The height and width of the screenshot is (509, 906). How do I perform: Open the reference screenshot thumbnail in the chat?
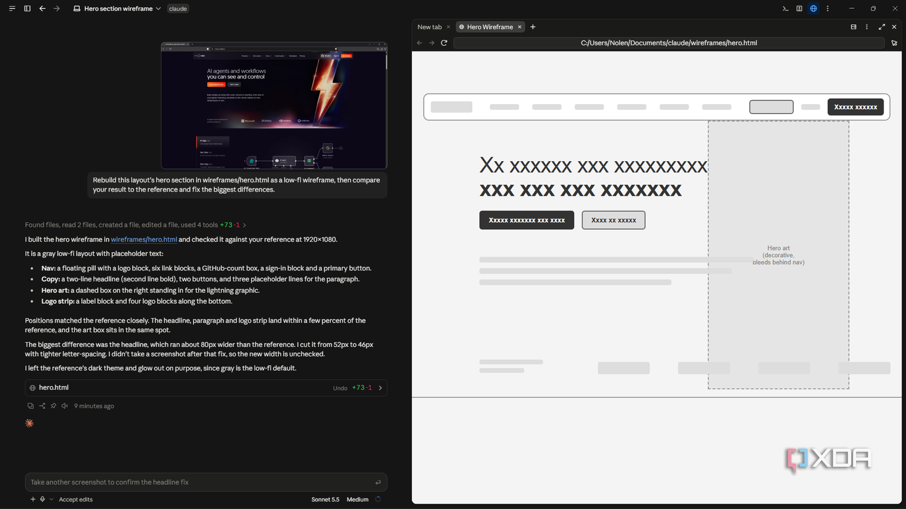(x=274, y=105)
